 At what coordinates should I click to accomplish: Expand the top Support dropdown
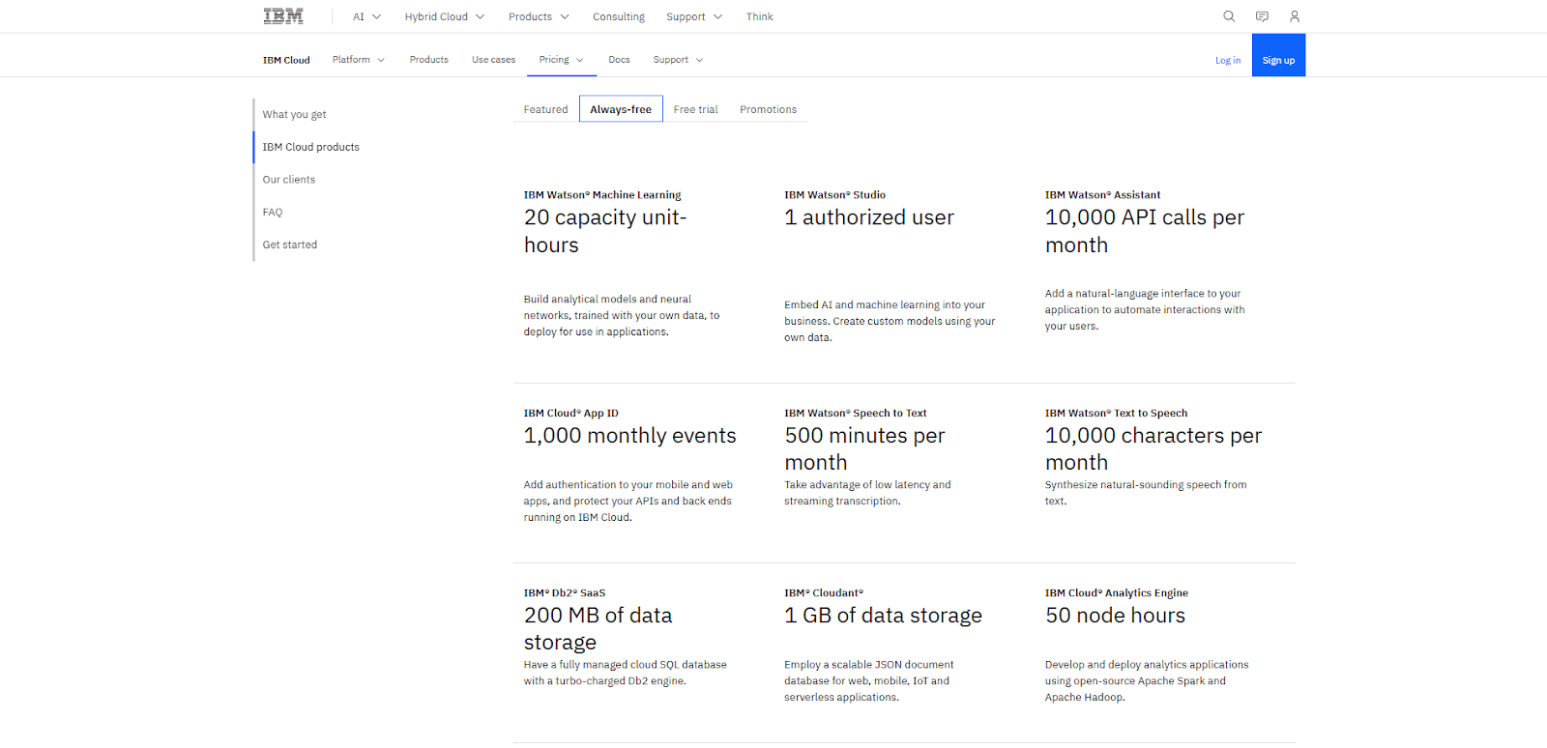click(x=694, y=16)
